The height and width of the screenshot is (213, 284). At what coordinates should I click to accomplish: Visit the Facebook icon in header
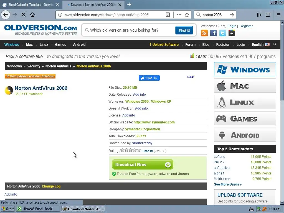[214, 33]
